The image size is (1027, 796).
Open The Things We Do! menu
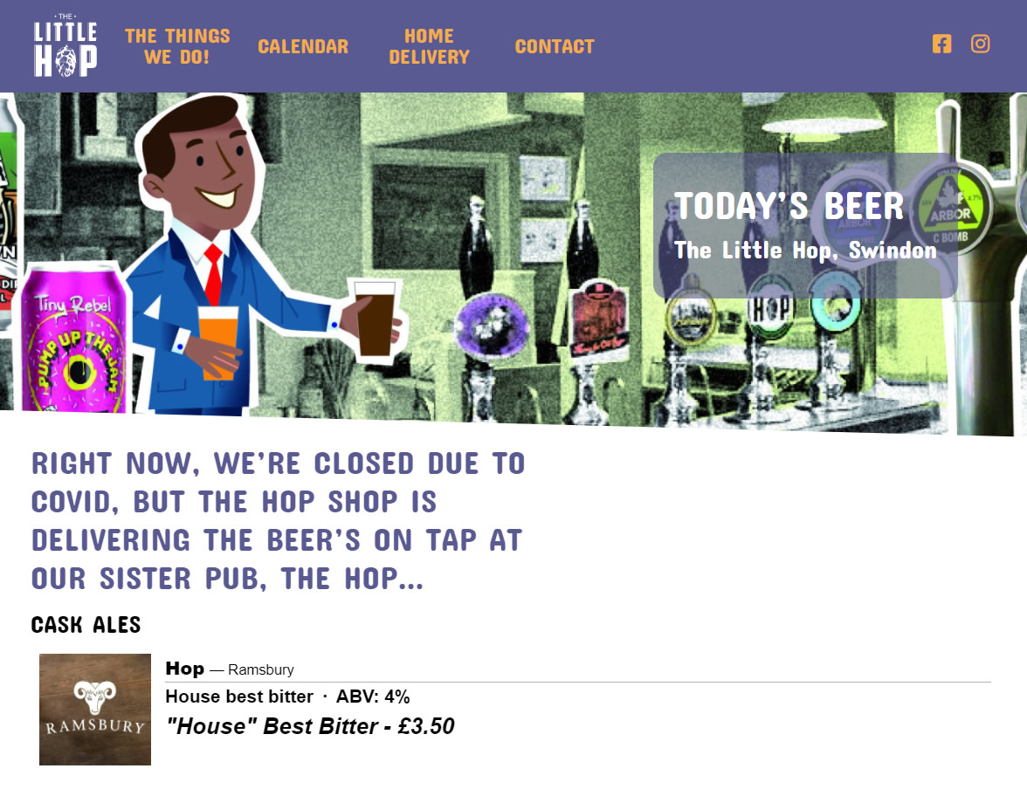pos(177,46)
